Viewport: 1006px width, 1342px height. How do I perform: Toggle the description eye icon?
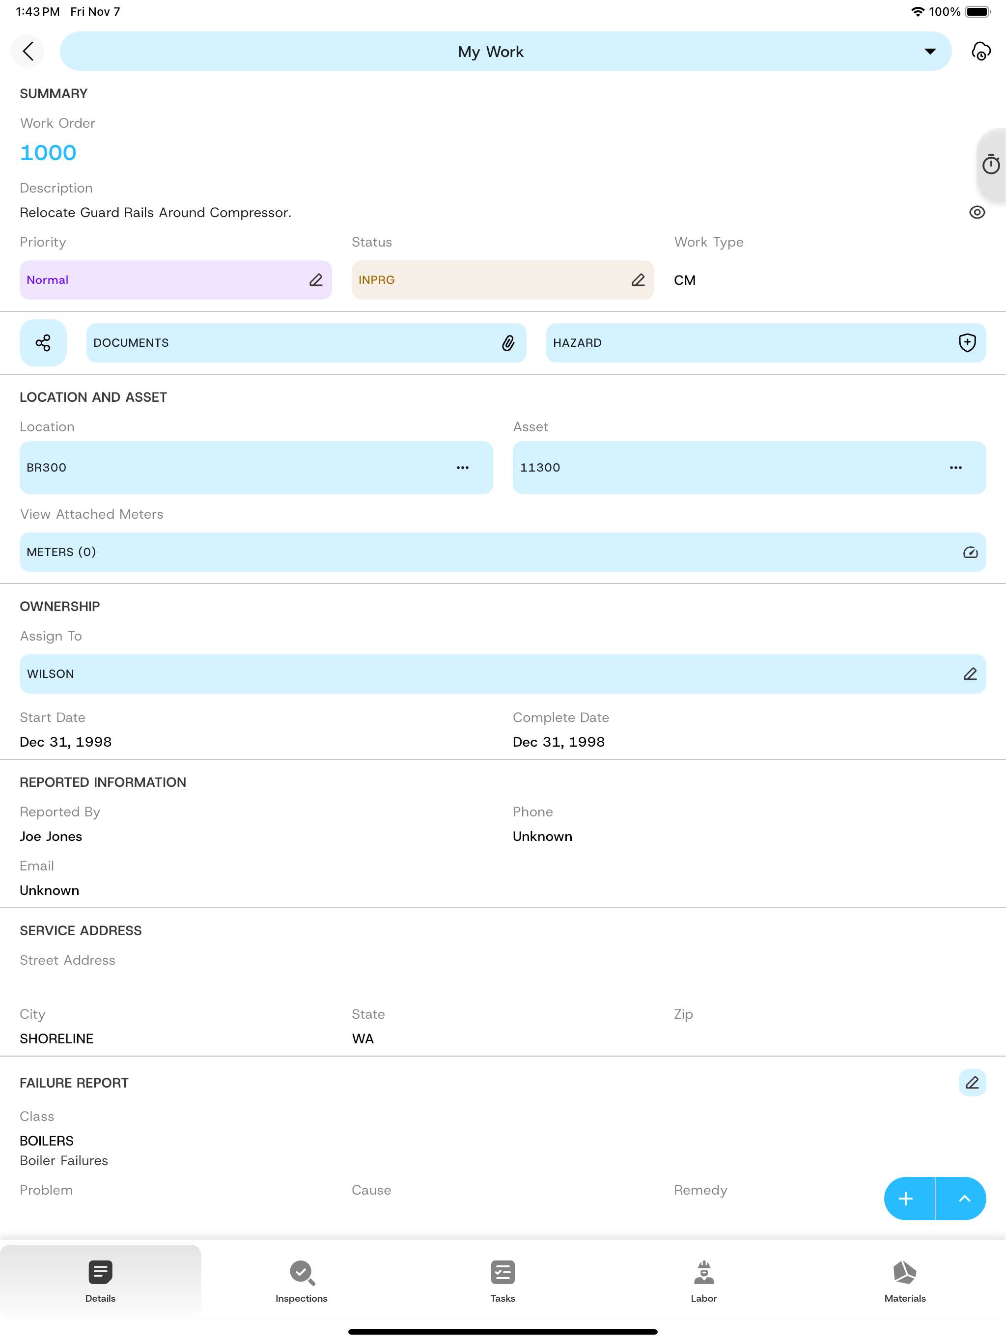(x=977, y=212)
